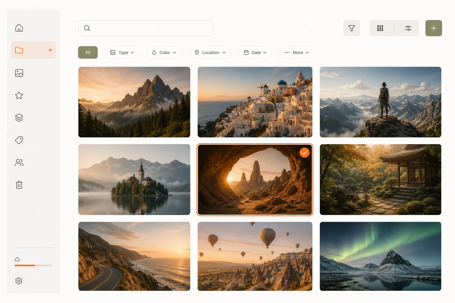Click the funnel filter button
The width and height of the screenshot is (455, 303).
coord(352,28)
